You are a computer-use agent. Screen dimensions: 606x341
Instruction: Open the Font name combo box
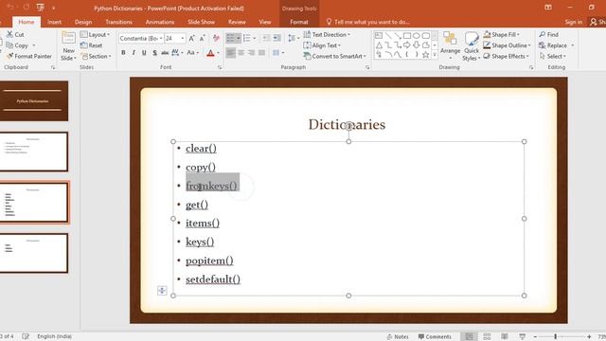[141, 38]
